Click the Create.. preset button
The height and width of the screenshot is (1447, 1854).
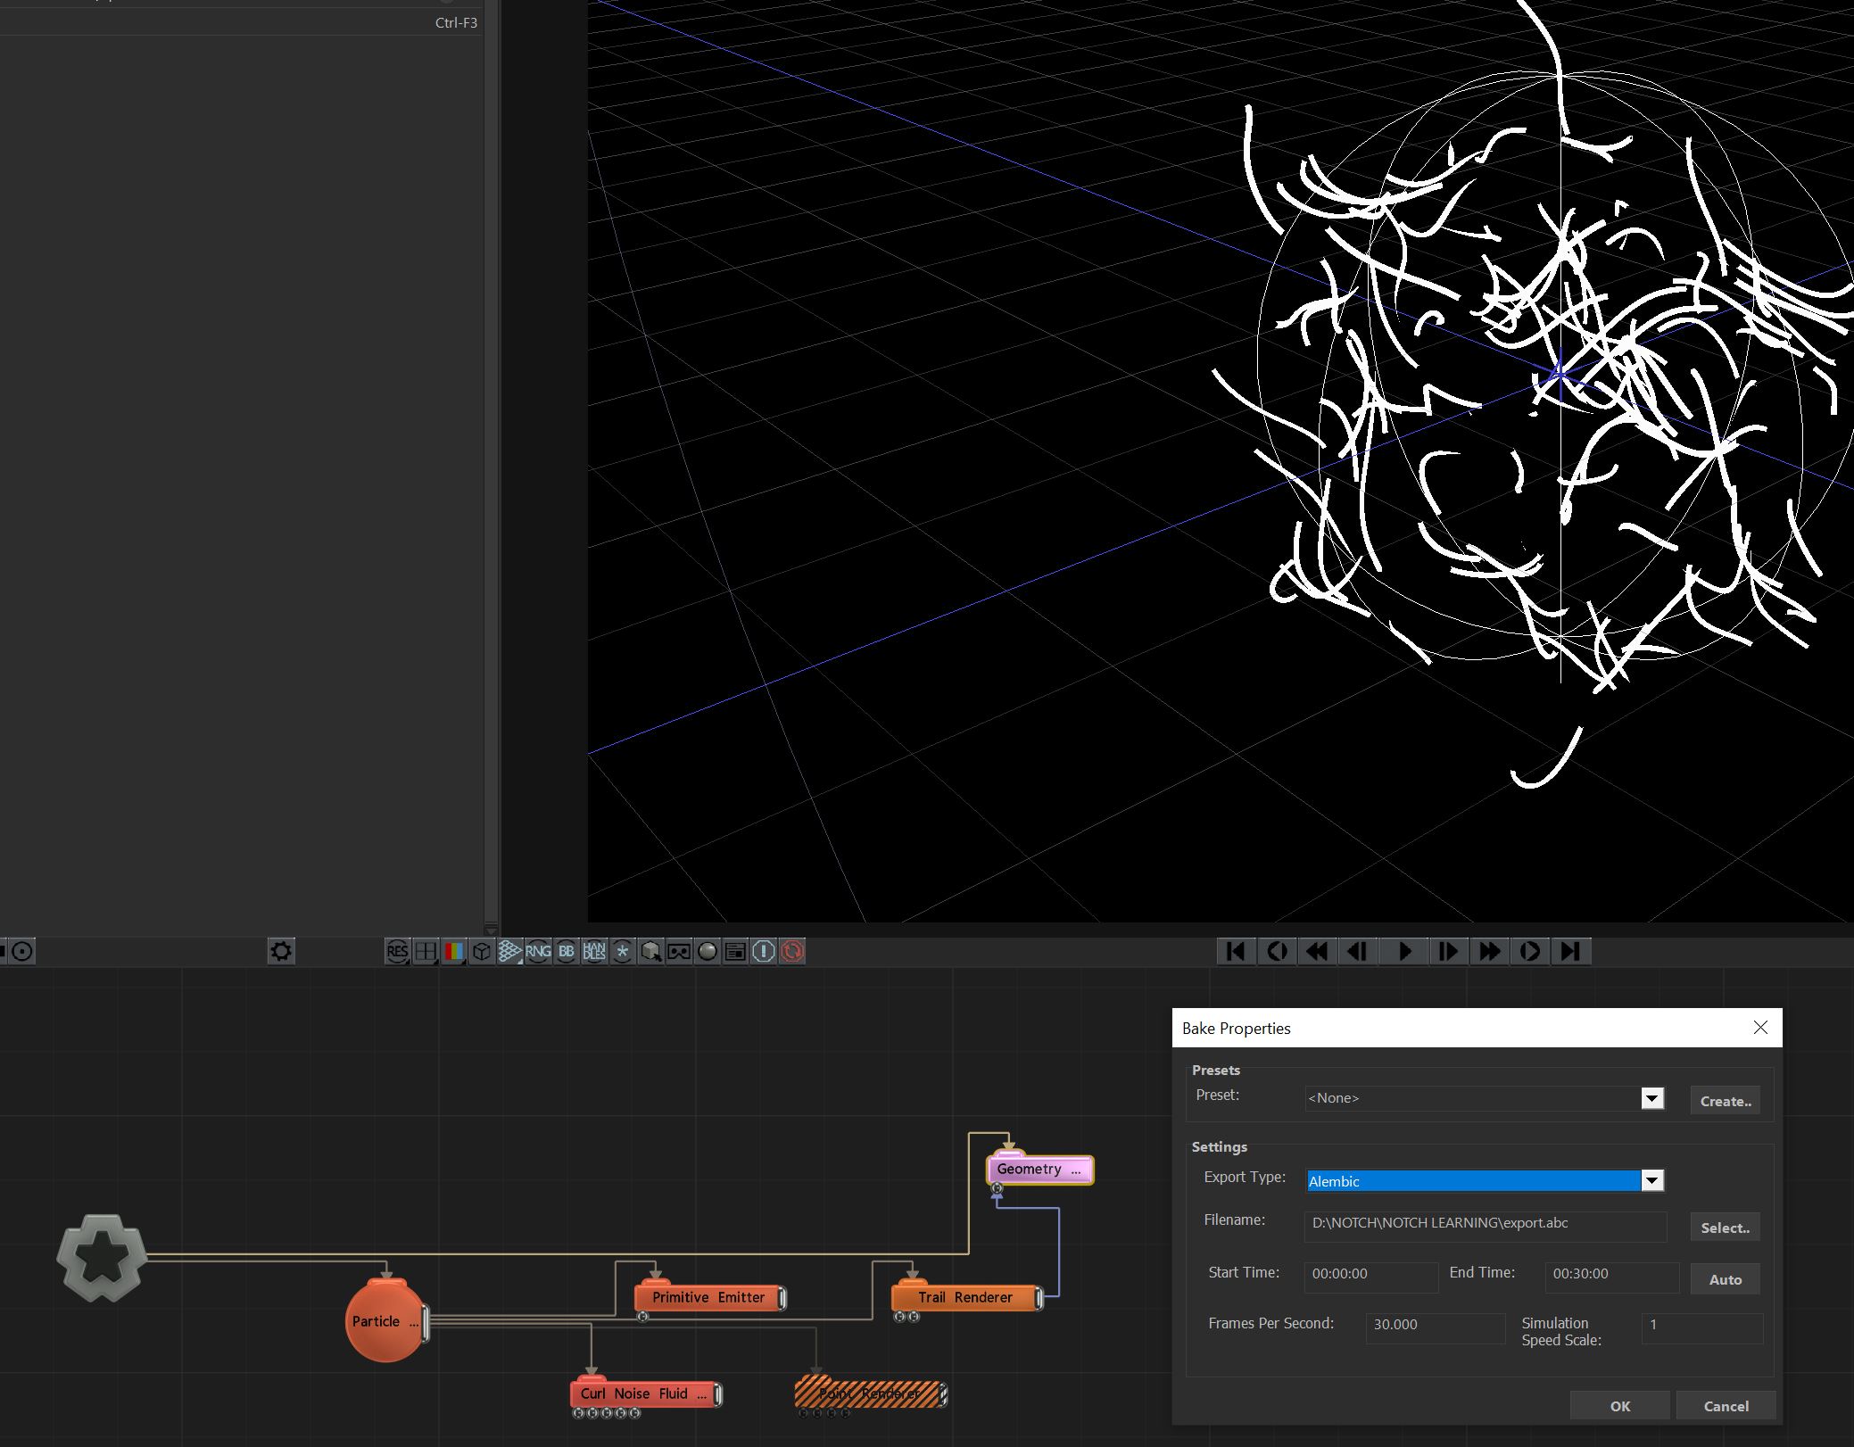(x=1726, y=1101)
